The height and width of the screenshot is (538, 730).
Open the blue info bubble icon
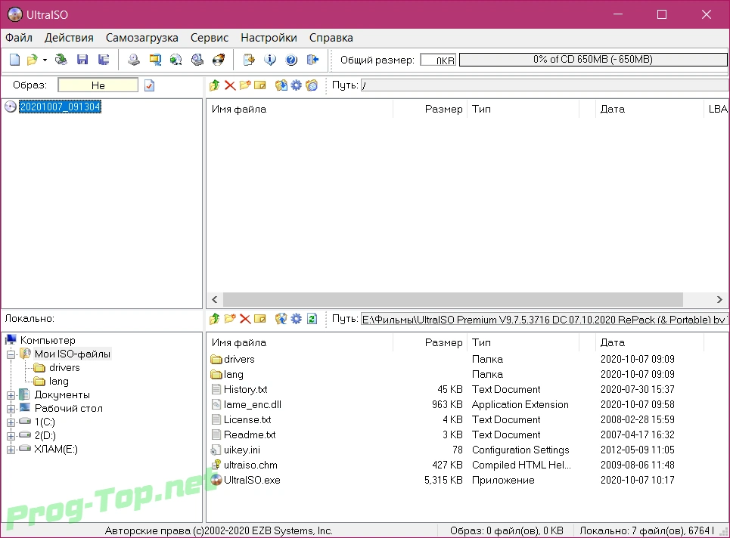click(270, 60)
